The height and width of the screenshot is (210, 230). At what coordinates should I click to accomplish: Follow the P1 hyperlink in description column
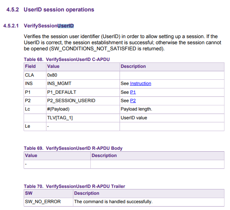point(133,92)
